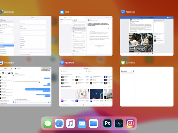Select the "Üzenetek" card title

point(130,63)
